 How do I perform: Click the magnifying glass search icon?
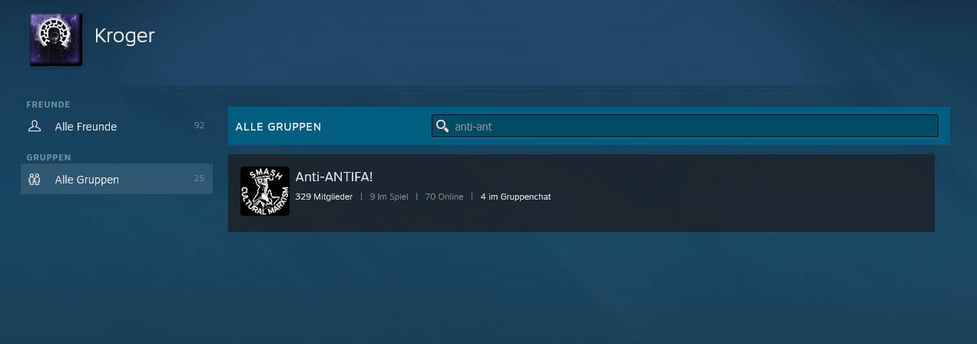(x=442, y=126)
